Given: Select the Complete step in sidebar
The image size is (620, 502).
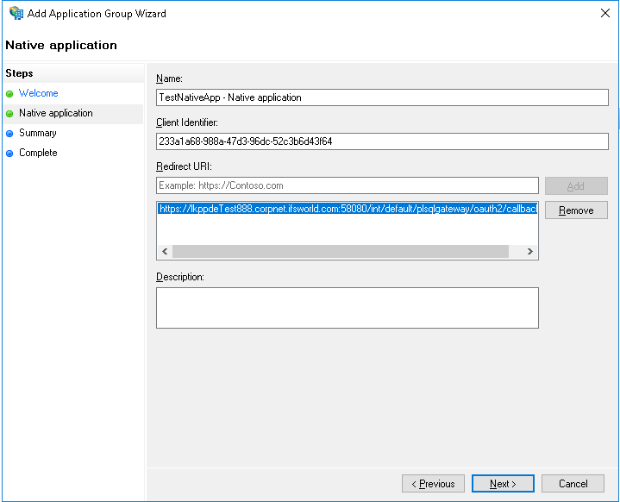Looking at the screenshot, I should 38,153.
